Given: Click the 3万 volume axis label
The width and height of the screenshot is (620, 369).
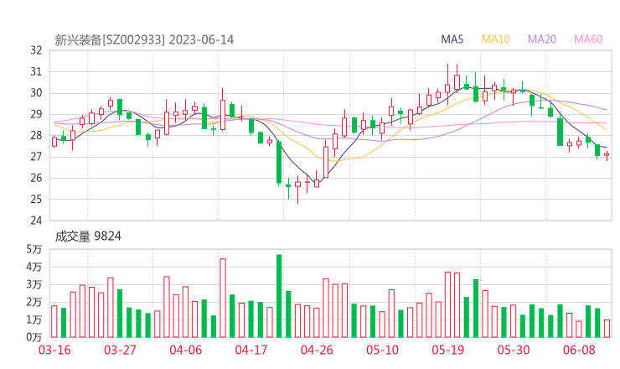Looking at the screenshot, I should 34,284.
